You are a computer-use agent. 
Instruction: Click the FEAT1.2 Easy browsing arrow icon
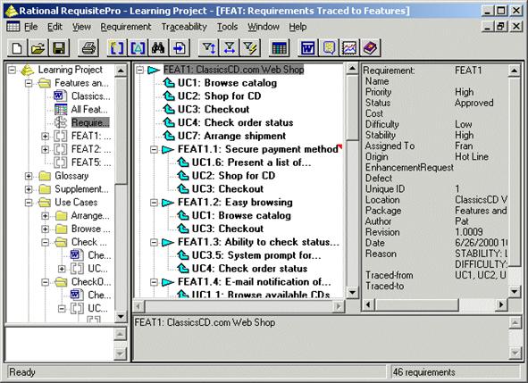pyautogui.click(x=168, y=203)
